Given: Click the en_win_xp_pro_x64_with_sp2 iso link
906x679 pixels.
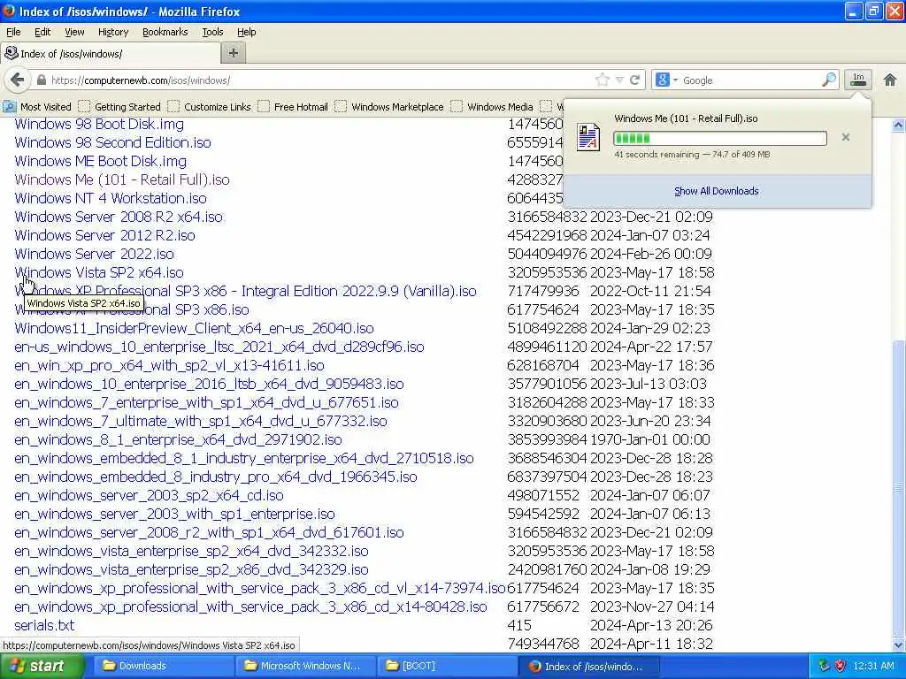Looking at the screenshot, I should point(169,365).
